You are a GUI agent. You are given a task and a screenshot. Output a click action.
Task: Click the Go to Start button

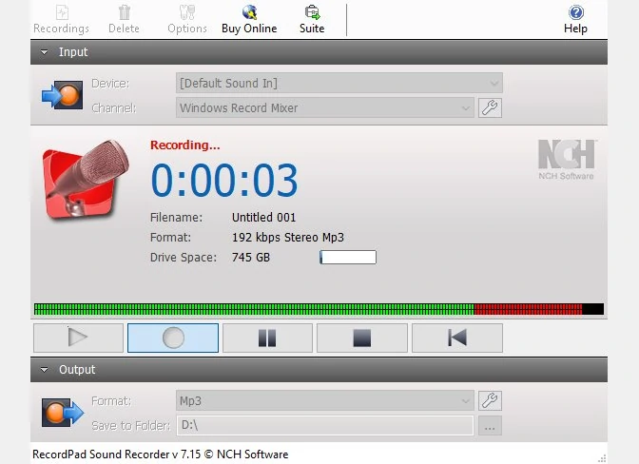coord(457,338)
